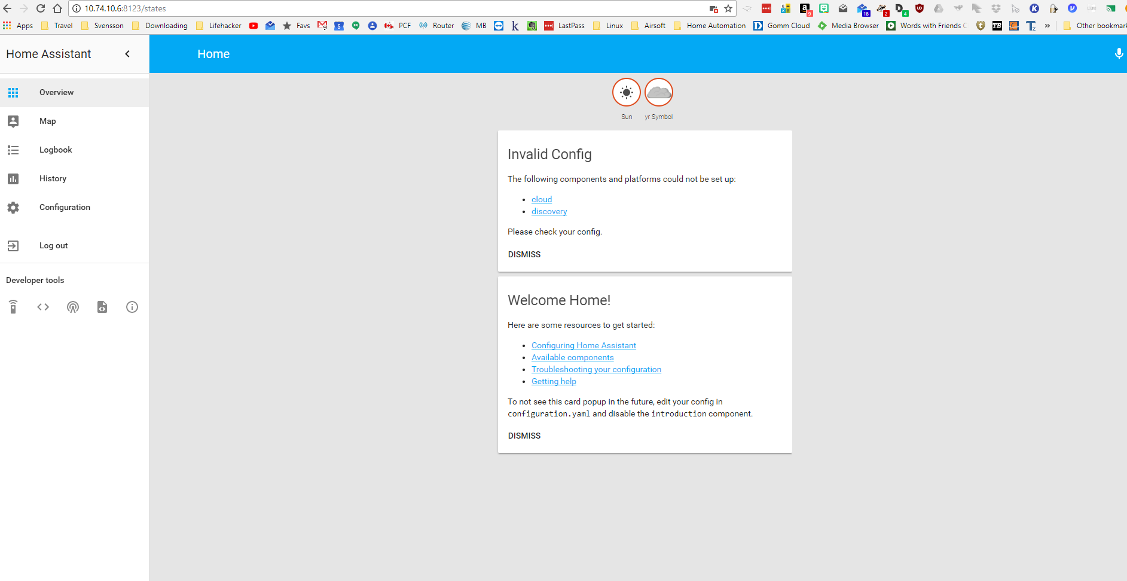1127x581 pixels.
Task: Open the Templates developer tool
Action: pyautogui.click(x=102, y=307)
